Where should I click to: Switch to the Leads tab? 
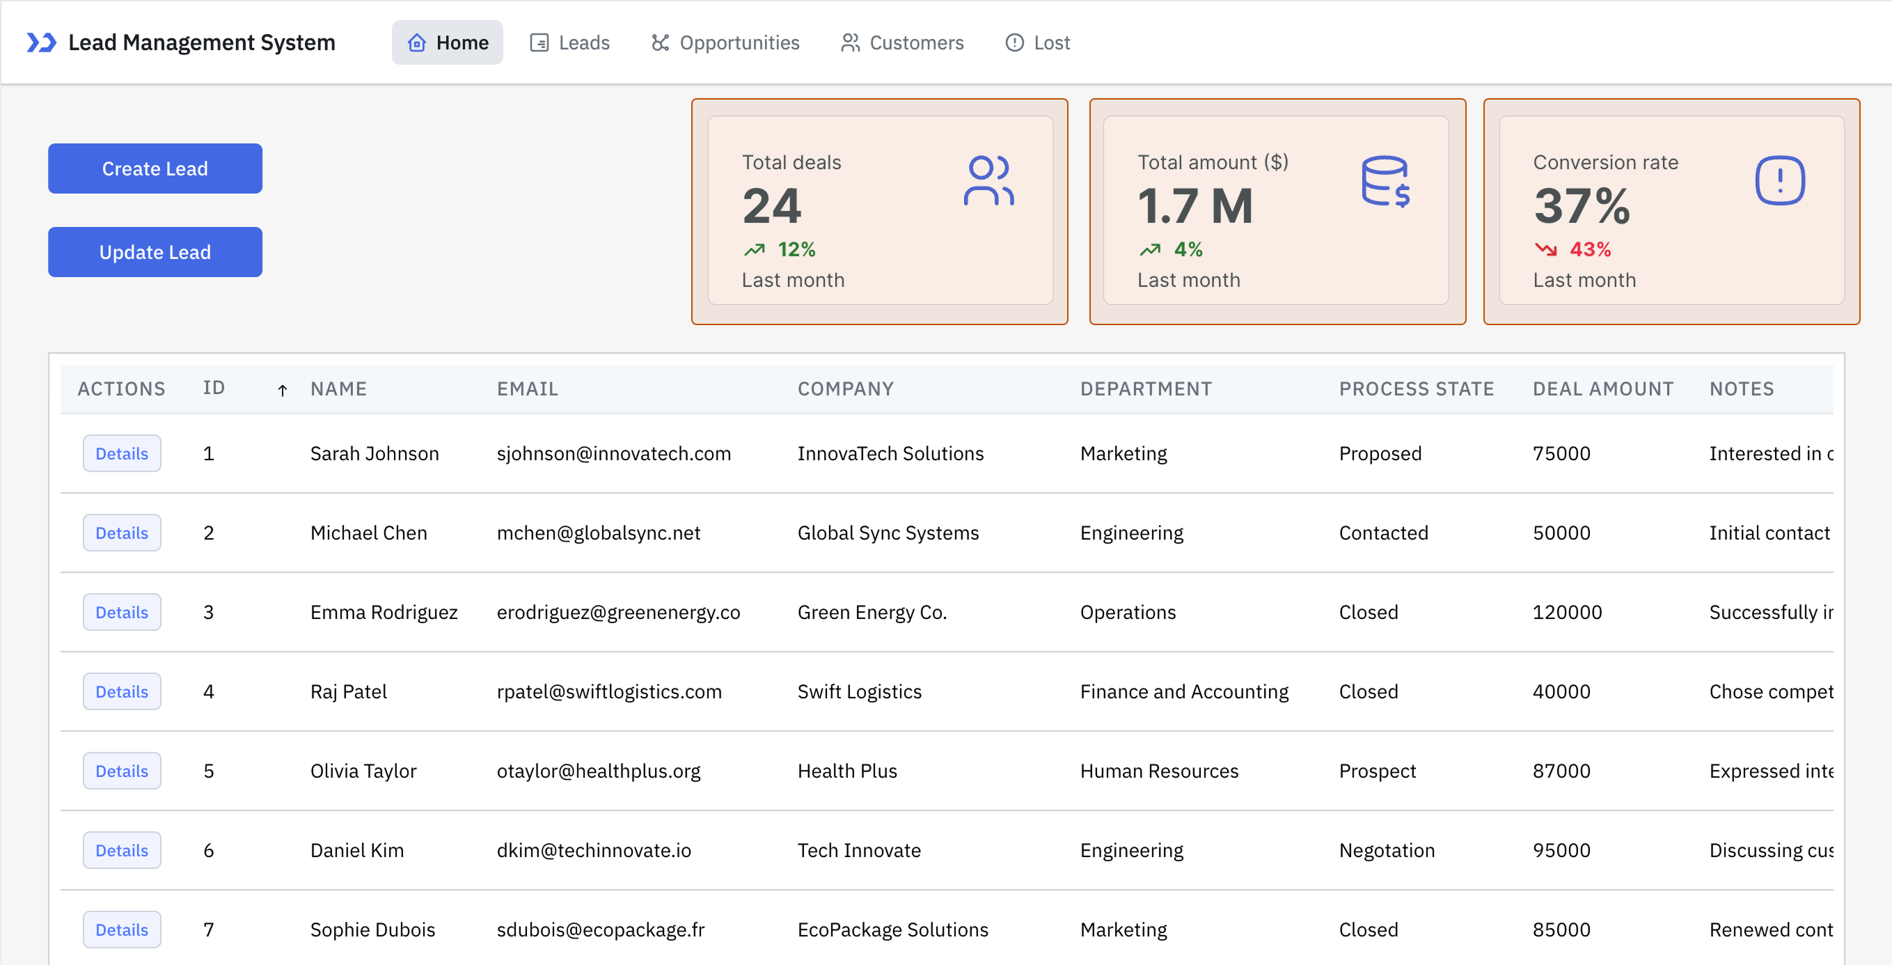point(570,42)
